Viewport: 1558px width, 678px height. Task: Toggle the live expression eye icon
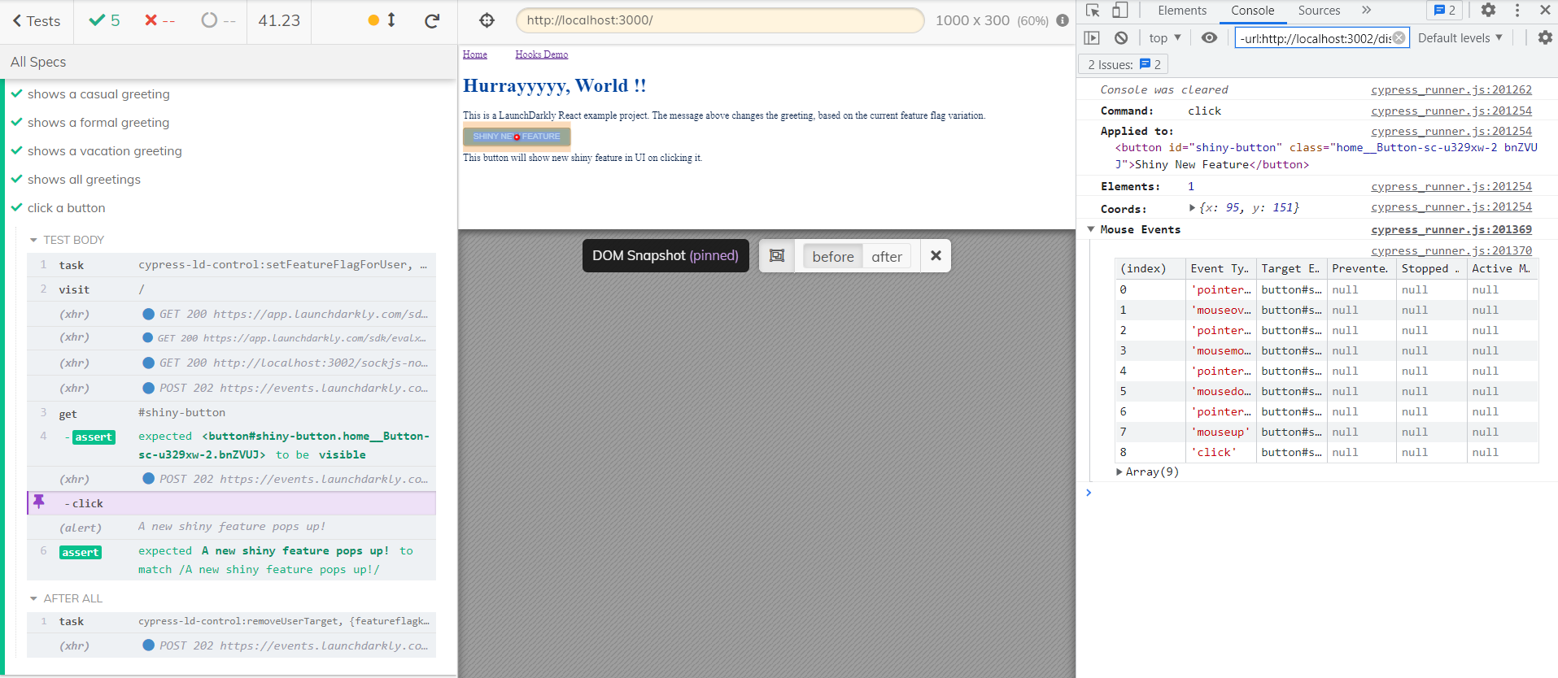(x=1210, y=38)
